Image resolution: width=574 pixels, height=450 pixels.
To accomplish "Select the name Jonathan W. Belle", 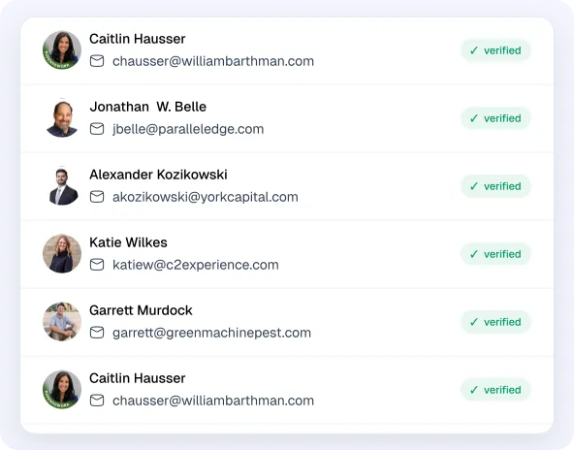I will [x=148, y=107].
